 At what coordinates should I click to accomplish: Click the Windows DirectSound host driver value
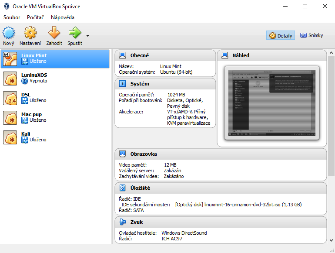(184, 233)
